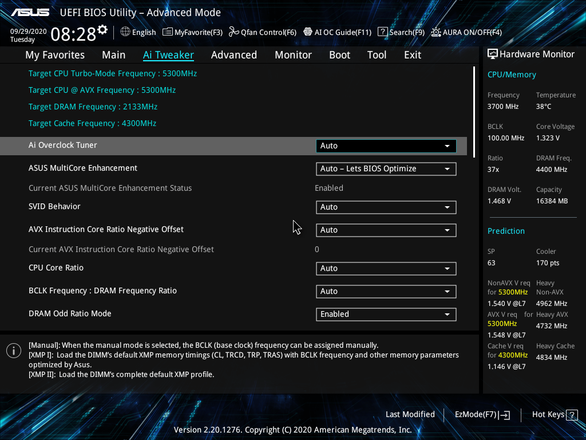Image resolution: width=586 pixels, height=440 pixels.
Task: Click the AI OC Guide(F11) label
Action: [x=343, y=33]
